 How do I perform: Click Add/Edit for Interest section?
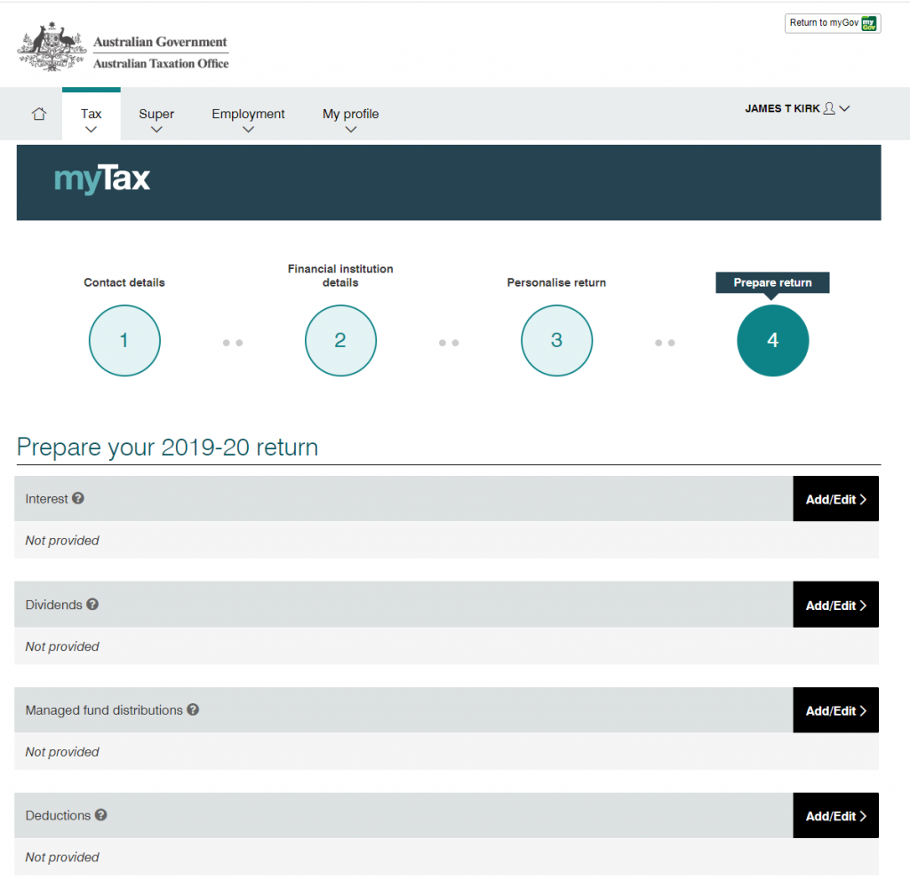click(x=834, y=498)
